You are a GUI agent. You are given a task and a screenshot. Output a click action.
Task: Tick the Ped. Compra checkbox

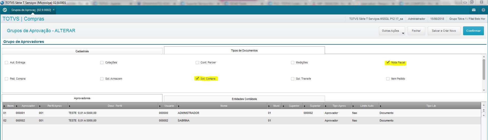[x=7, y=79]
